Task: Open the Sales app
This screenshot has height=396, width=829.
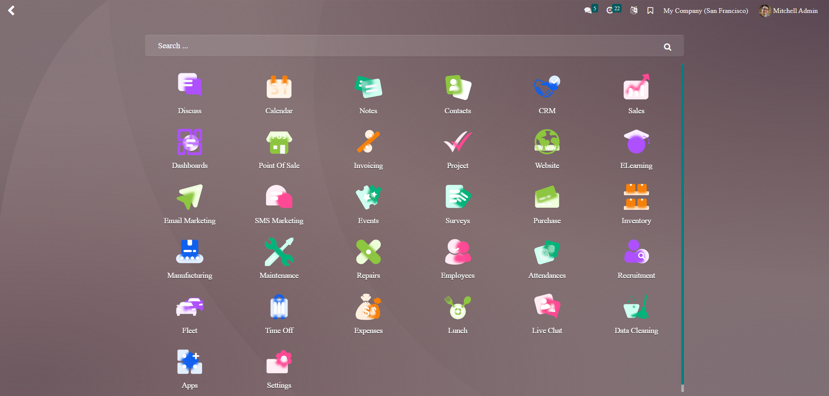Action: tap(636, 93)
